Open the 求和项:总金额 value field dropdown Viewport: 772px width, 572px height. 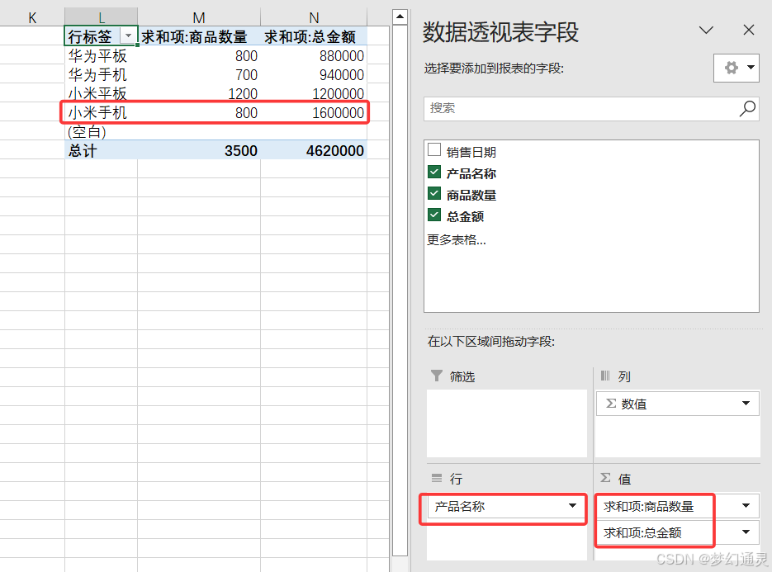(746, 532)
